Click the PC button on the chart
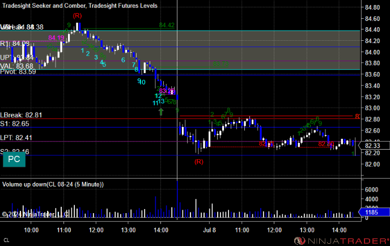 click(14, 159)
